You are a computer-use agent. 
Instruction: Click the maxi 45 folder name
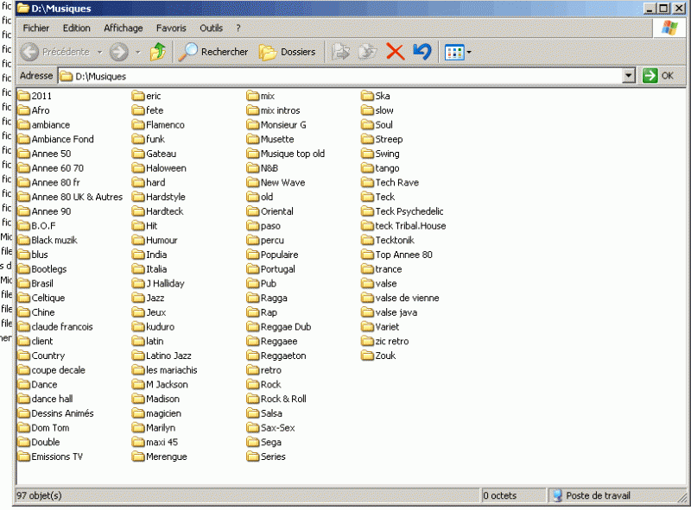tap(162, 442)
